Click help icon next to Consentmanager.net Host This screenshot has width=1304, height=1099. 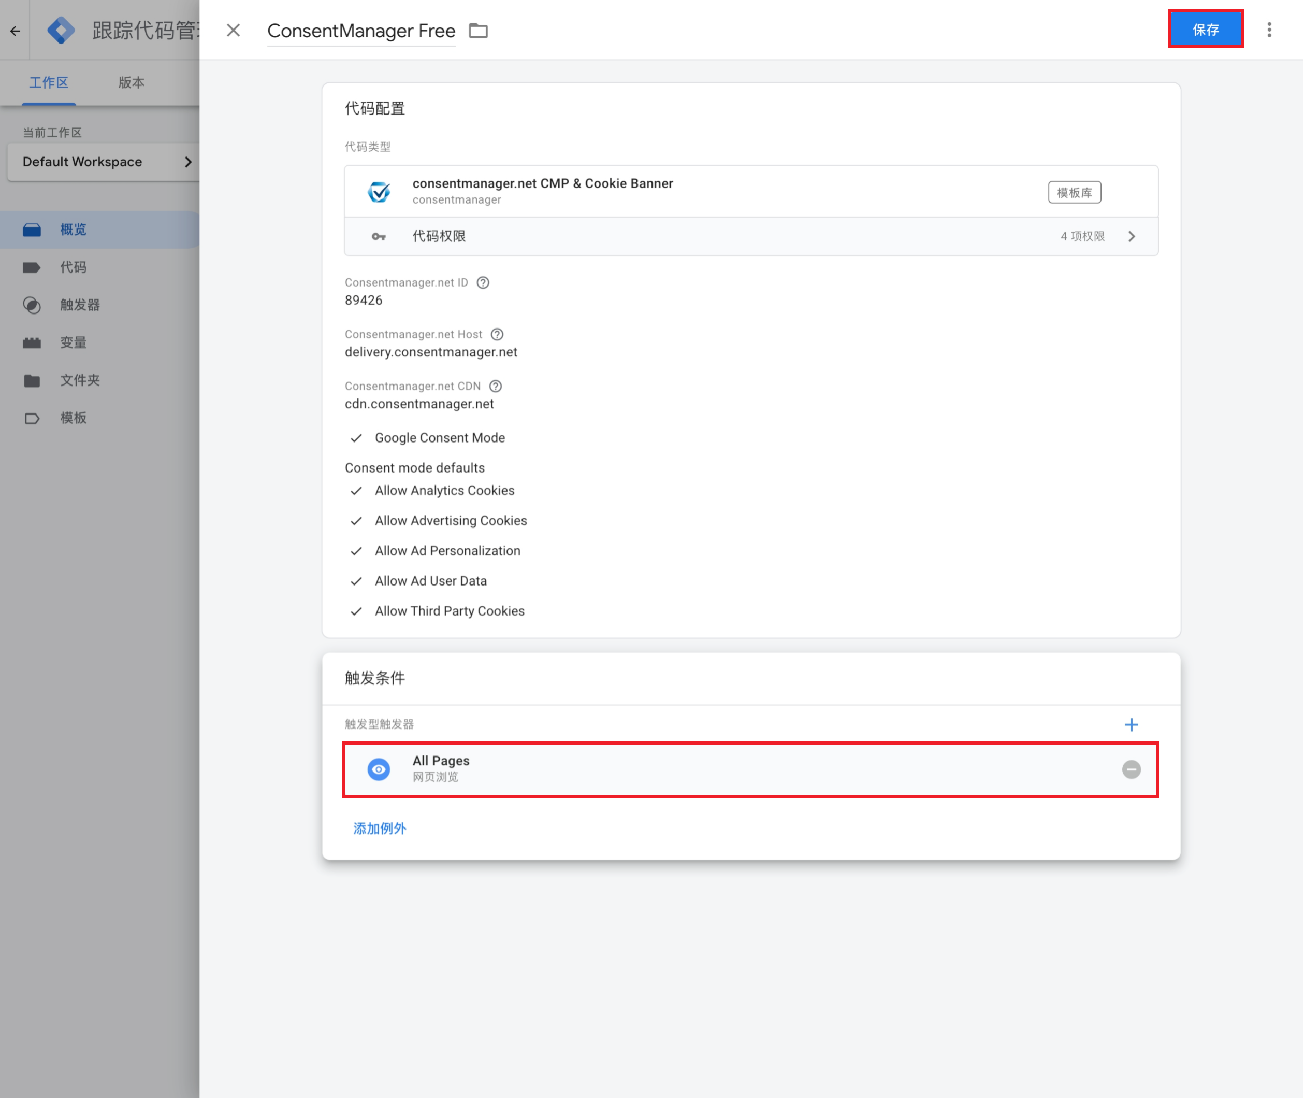coord(496,334)
